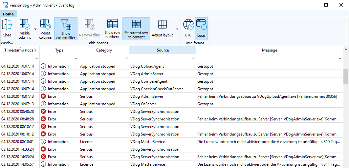Click the versiondog app icon in title bar
Viewport: 349px width, 168px height.
pyautogui.click(x=5, y=5)
